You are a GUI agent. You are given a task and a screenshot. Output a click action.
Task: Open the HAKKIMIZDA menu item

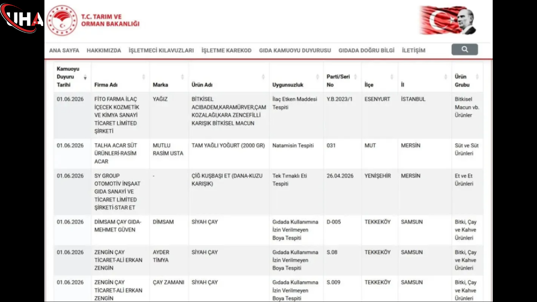pyautogui.click(x=104, y=50)
